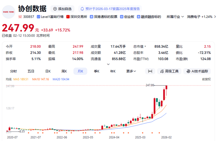Click the 8.35 low price marker on chart

click(x=22, y=131)
